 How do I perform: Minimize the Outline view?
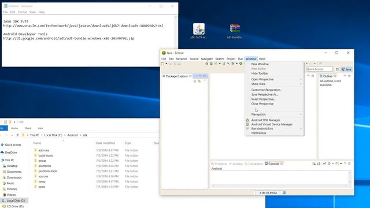[345, 76]
